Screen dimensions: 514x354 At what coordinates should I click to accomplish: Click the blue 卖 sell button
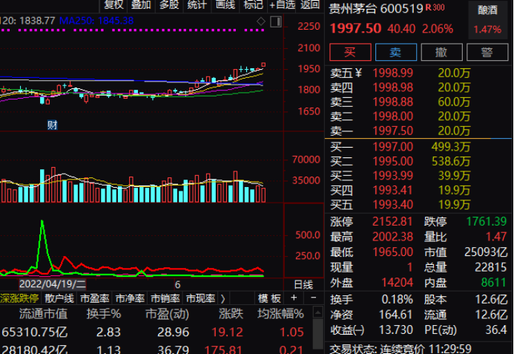[395, 52]
